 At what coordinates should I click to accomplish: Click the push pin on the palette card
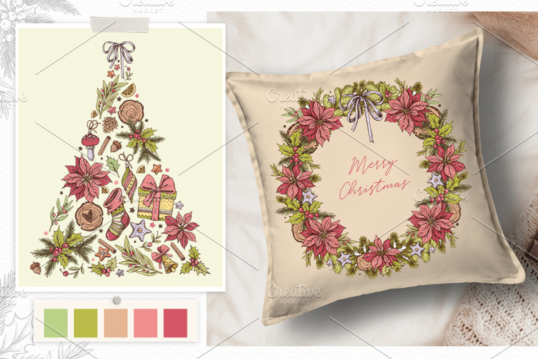pyautogui.click(x=117, y=300)
